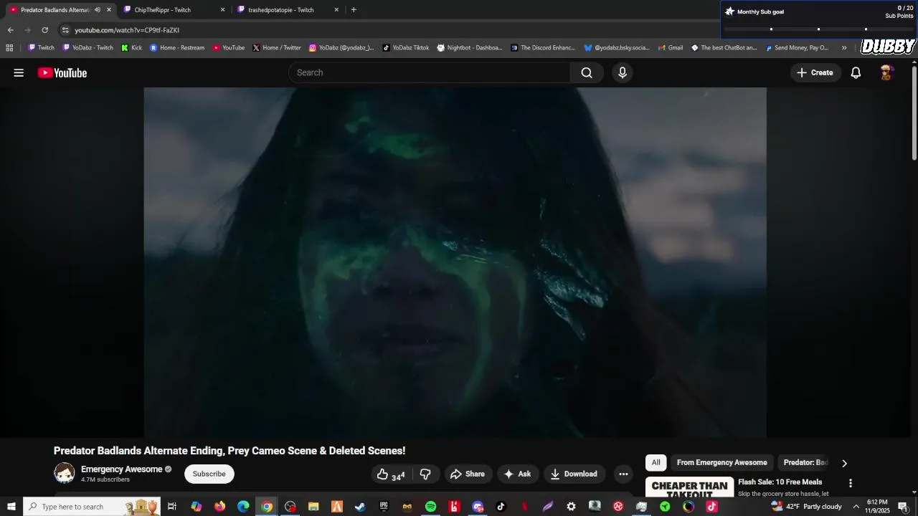
Task: Close the trashedpotatopie Twitch tab
Action: pos(336,10)
